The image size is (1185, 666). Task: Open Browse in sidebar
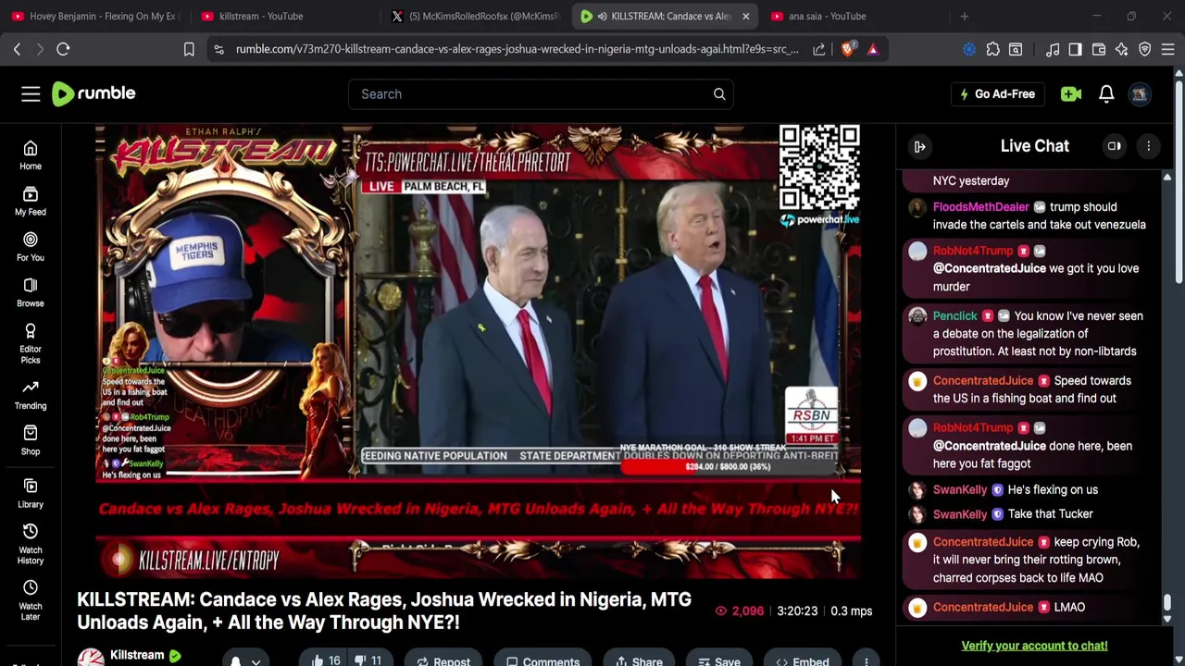pos(31,292)
